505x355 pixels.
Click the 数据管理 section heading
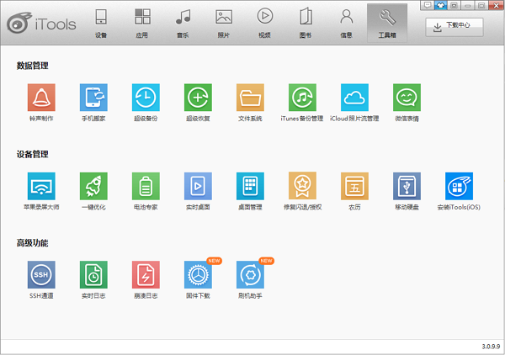(x=32, y=66)
